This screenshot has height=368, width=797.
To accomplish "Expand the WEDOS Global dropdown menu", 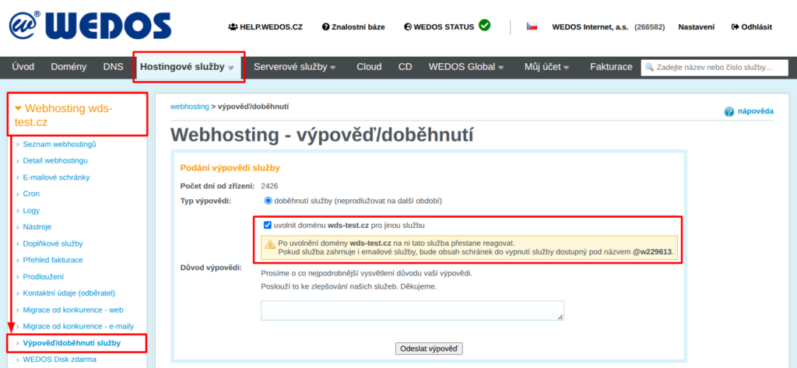I will coord(500,68).
